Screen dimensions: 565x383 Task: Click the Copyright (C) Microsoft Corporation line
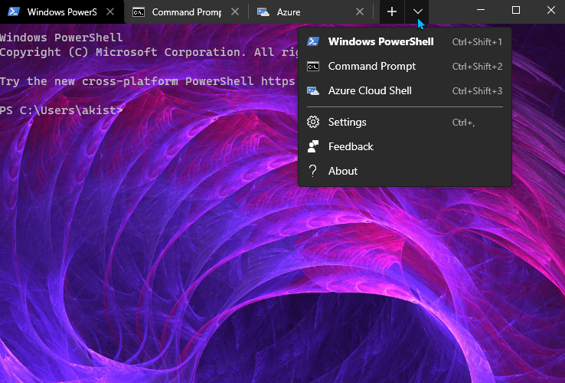click(149, 52)
